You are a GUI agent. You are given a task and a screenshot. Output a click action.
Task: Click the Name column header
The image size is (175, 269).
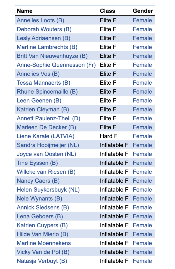25,11
